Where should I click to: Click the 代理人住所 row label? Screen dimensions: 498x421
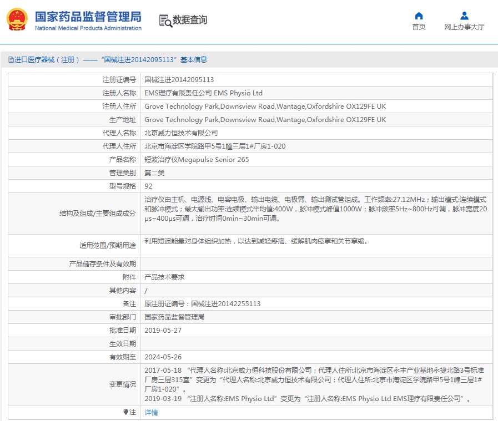tap(119, 146)
